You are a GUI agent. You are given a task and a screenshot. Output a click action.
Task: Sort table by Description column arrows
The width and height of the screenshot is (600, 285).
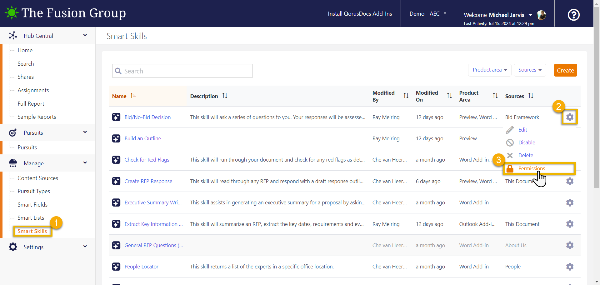[225, 96]
